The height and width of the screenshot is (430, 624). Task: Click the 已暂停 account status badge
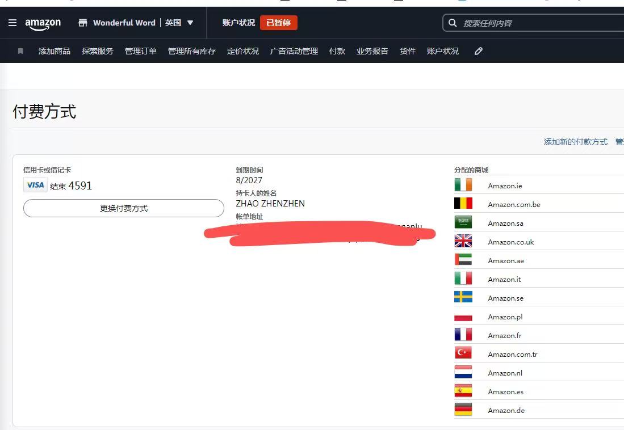tap(279, 23)
